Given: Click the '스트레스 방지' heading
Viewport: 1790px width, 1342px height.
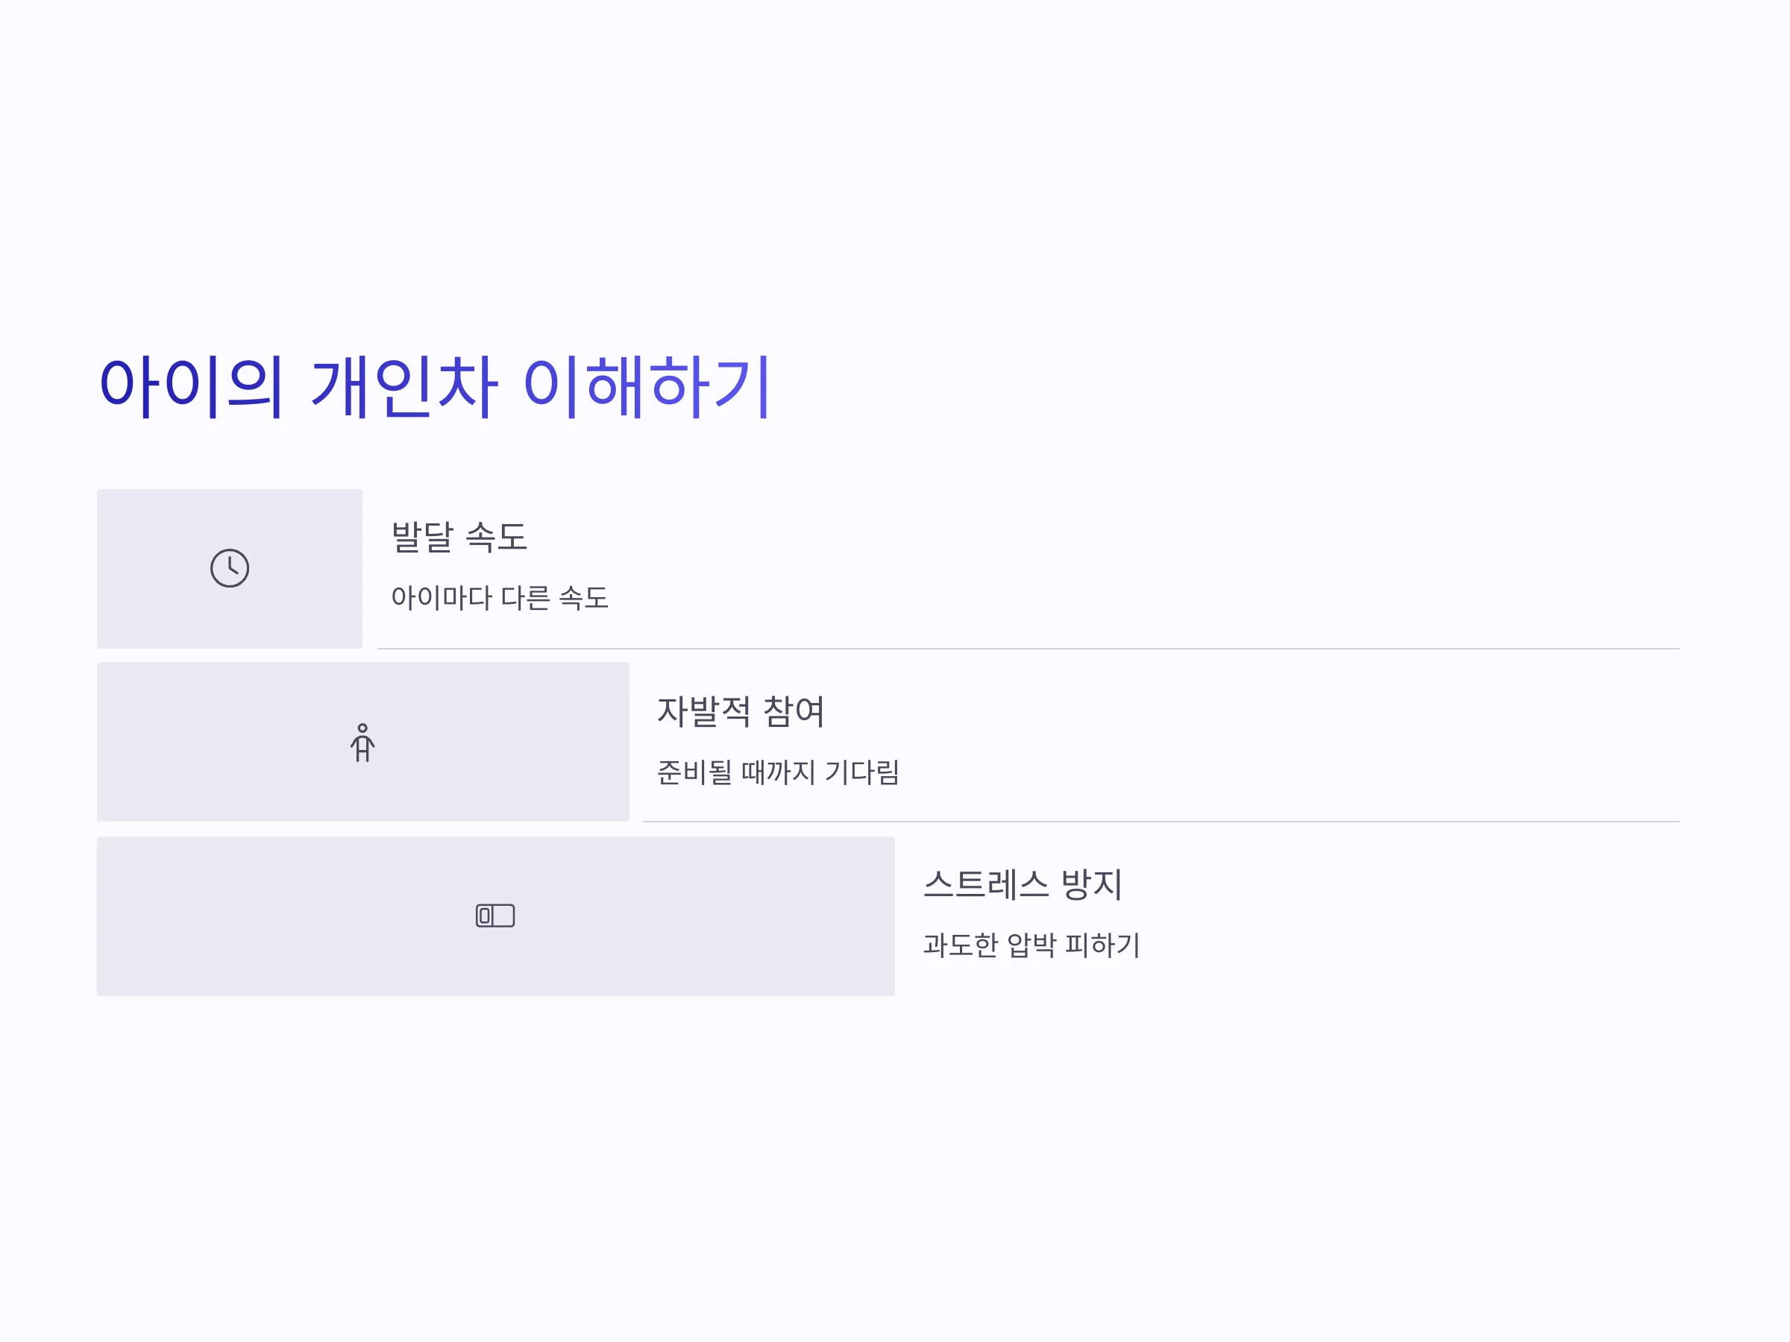Looking at the screenshot, I should (x=1023, y=884).
